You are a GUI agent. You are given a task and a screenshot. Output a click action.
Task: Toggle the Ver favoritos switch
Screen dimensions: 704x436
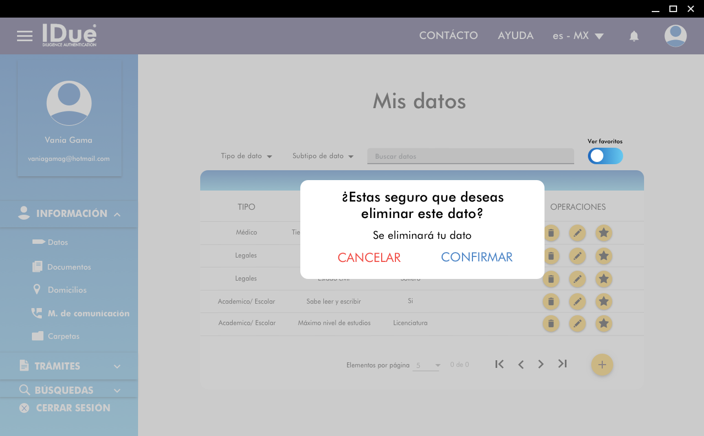[605, 156]
